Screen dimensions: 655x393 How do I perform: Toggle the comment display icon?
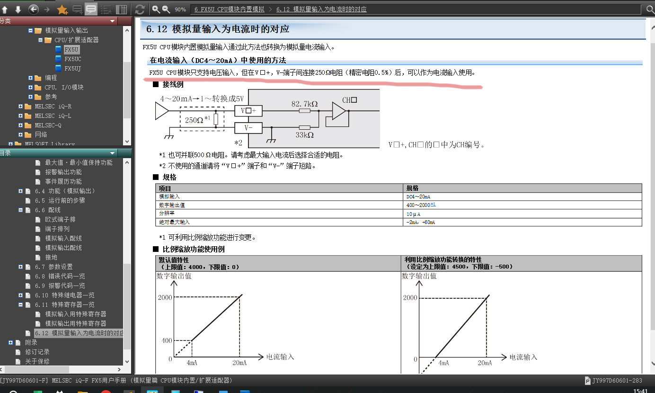click(x=91, y=9)
